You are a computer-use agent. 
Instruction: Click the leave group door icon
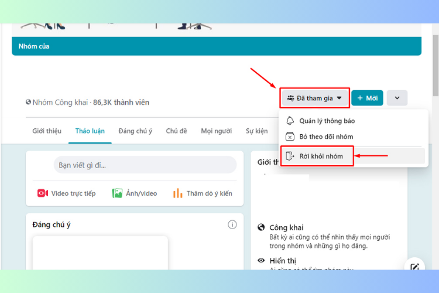tap(290, 156)
